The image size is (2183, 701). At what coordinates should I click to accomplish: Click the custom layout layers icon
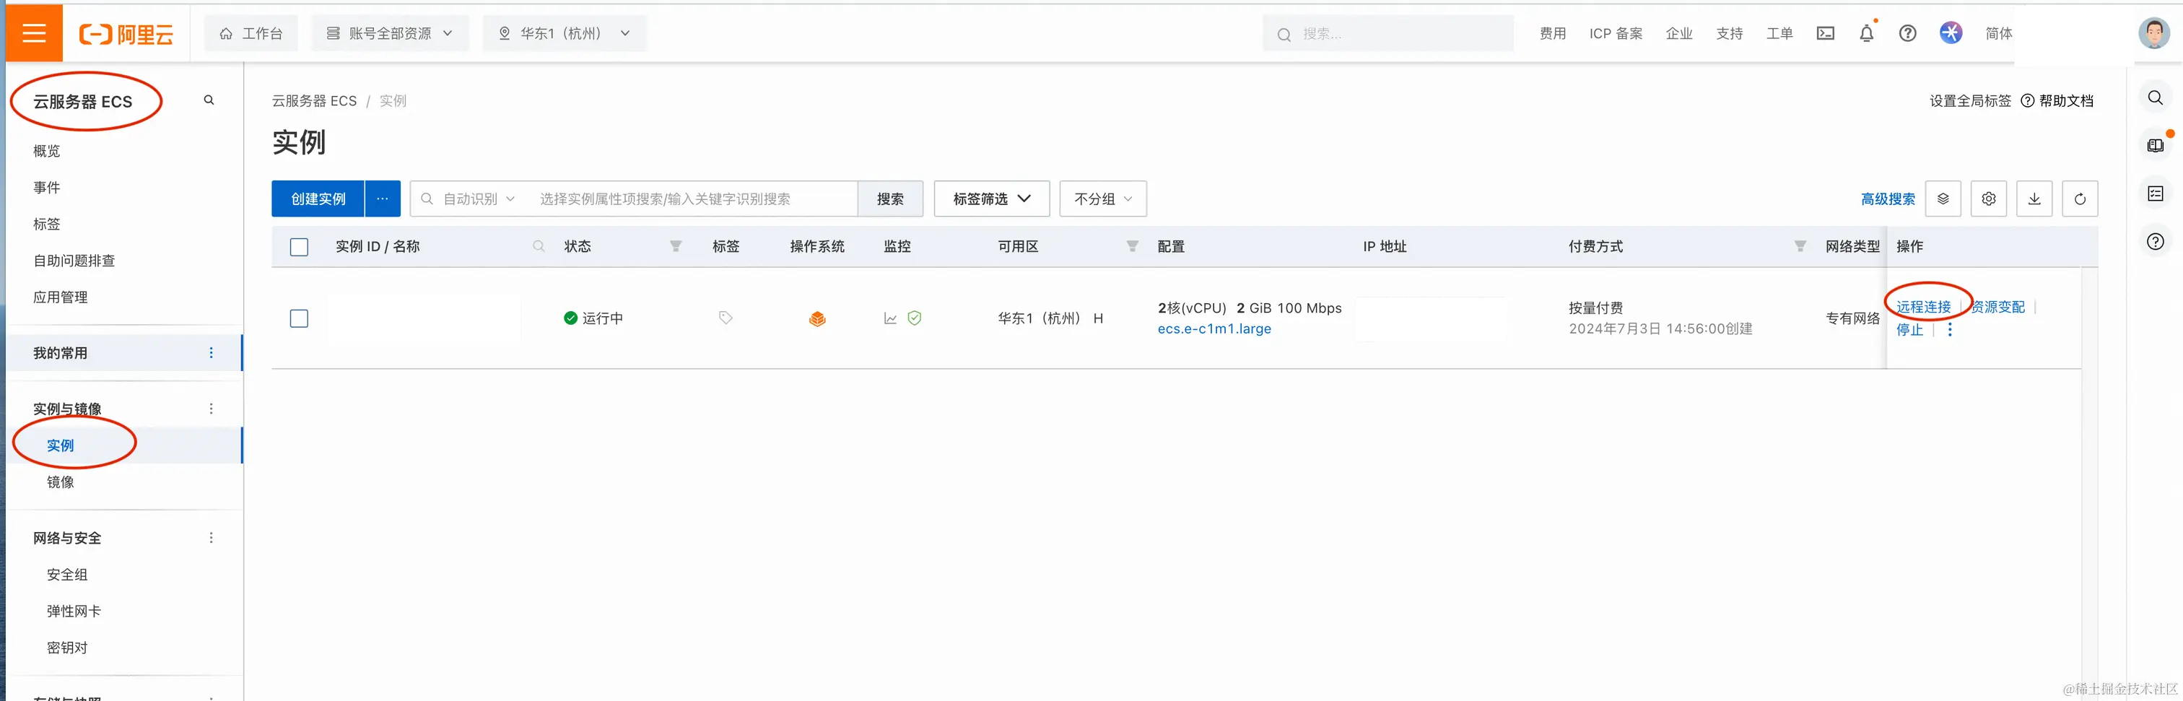(1944, 199)
